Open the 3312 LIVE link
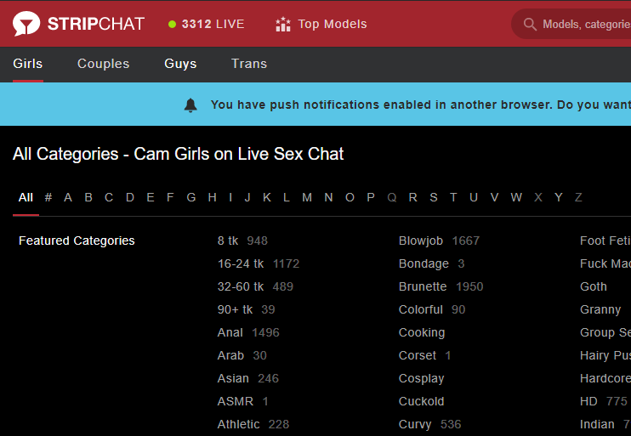 coord(213,24)
